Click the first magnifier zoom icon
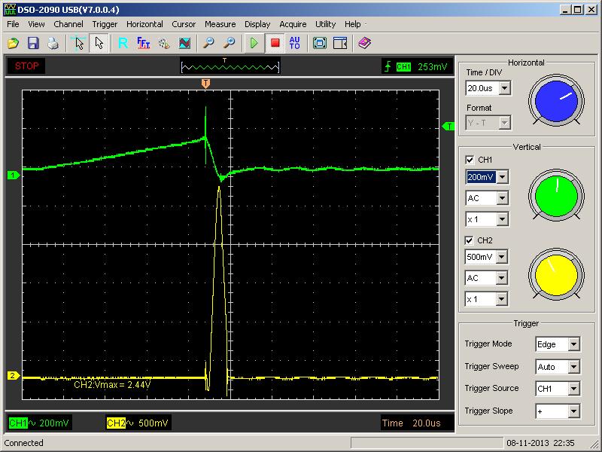 tap(208, 43)
